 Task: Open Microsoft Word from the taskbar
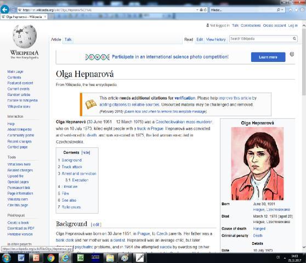click(x=21, y=258)
